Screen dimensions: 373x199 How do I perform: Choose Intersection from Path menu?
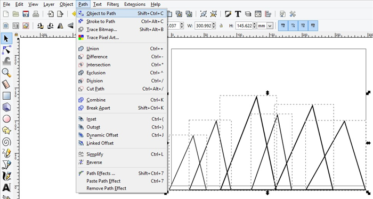(x=122, y=65)
